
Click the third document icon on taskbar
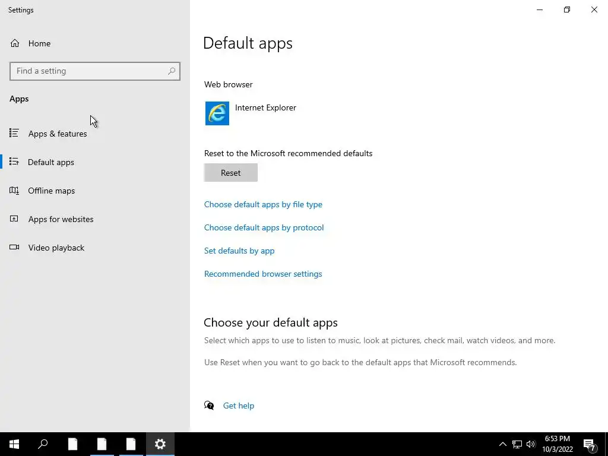131,444
